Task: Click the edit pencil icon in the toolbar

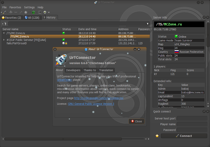Action: pyautogui.click(x=21, y=12)
